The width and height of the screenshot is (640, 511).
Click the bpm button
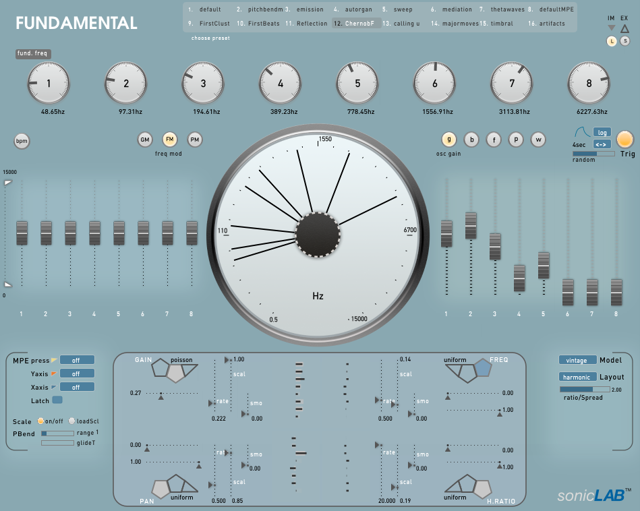pyautogui.click(x=22, y=141)
